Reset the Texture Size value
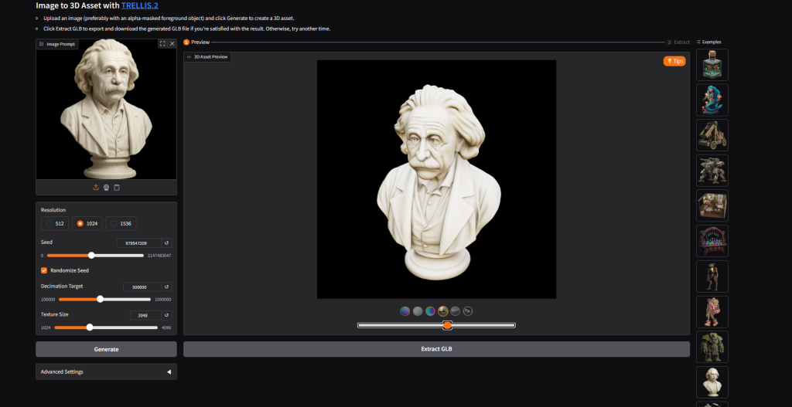Image resolution: width=792 pixels, height=407 pixels. pyautogui.click(x=166, y=315)
